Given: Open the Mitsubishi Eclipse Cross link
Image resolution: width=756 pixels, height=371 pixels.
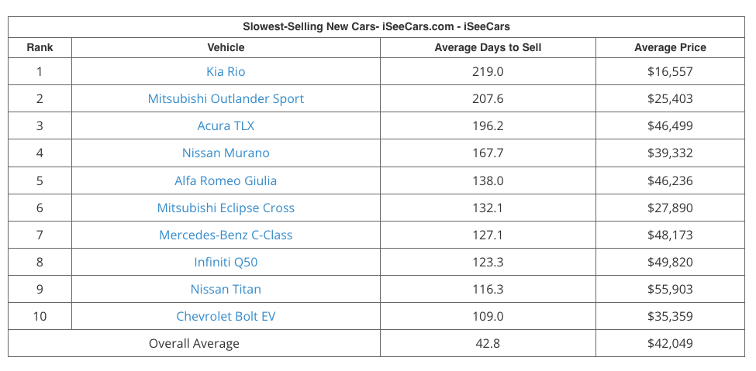Looking at the screenshot, I should (x=226, y=208).
